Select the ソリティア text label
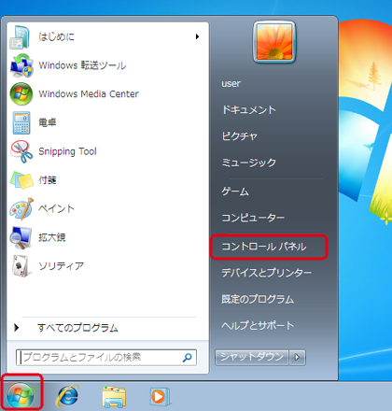The height and width of the screenshot is (411, 392). [61, 266]
